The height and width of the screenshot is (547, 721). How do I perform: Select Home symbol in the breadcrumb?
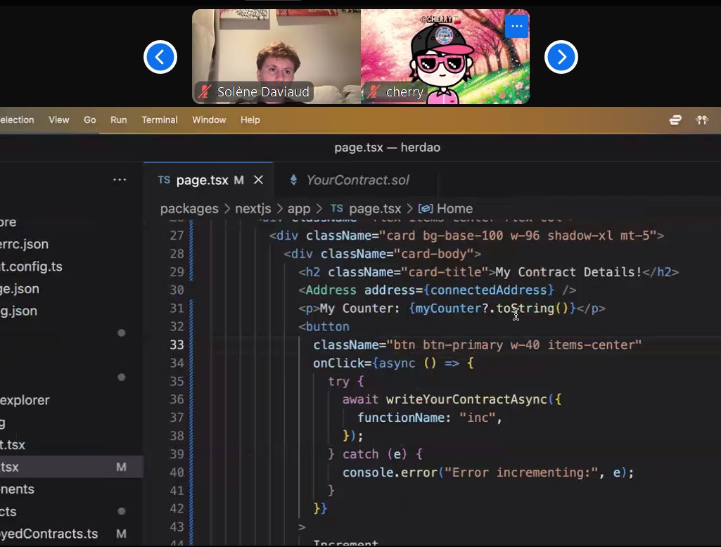(454, 209)
